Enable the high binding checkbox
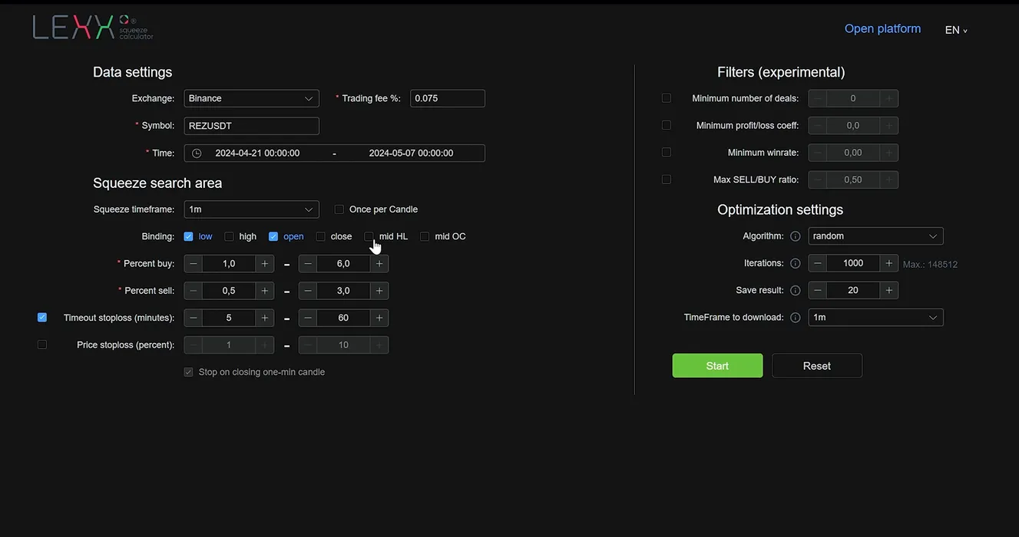 point(229,236)
